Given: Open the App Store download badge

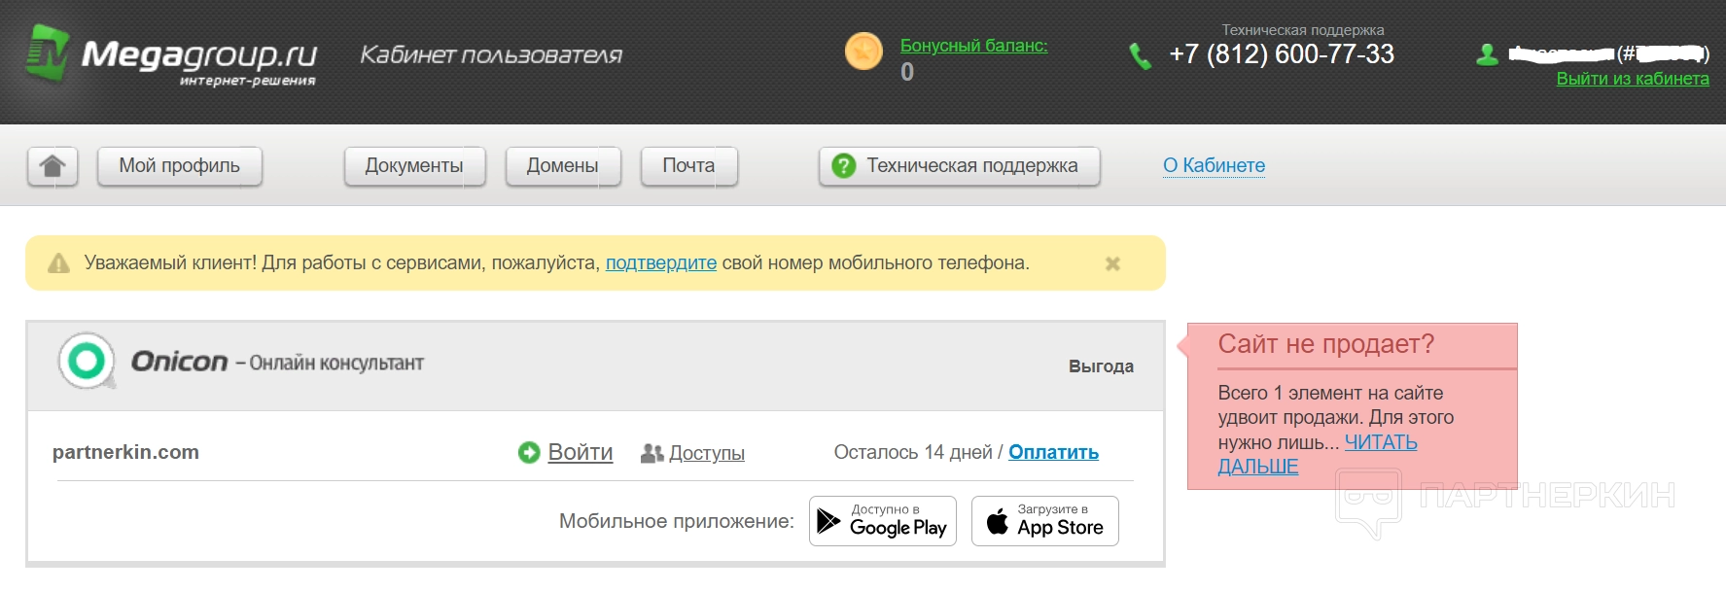Looking at the screenshot, I should click(1044, 521).
